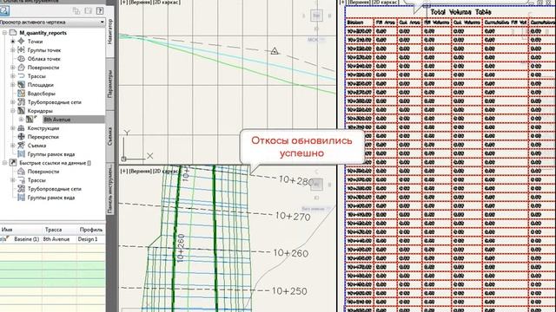Switch to the Параметры tab

coord(110,84)
